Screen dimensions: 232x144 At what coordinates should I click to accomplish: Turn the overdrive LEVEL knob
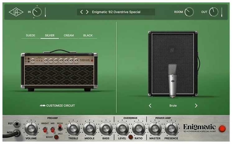122,128
